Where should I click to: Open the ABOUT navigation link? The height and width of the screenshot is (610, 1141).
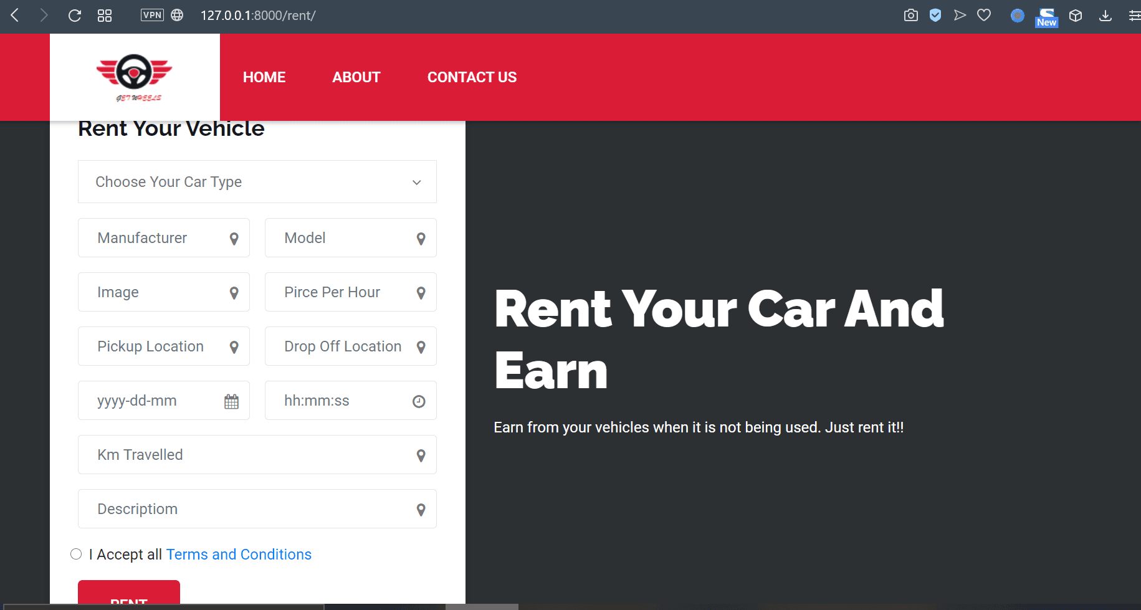tap(356, 77)
